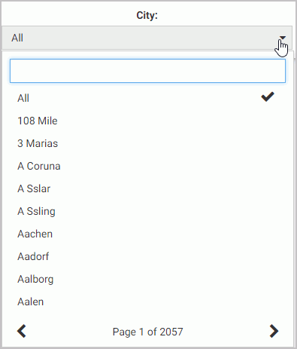Collapse the City dropdown arrow
Image resolution: width=297 pixels, height=349 pixels.
[x=283, y=38]
